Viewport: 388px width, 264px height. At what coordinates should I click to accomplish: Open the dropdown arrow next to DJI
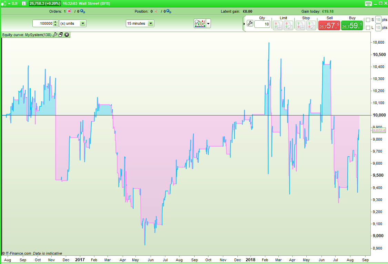pyautogui.click(x=9, y=4)
